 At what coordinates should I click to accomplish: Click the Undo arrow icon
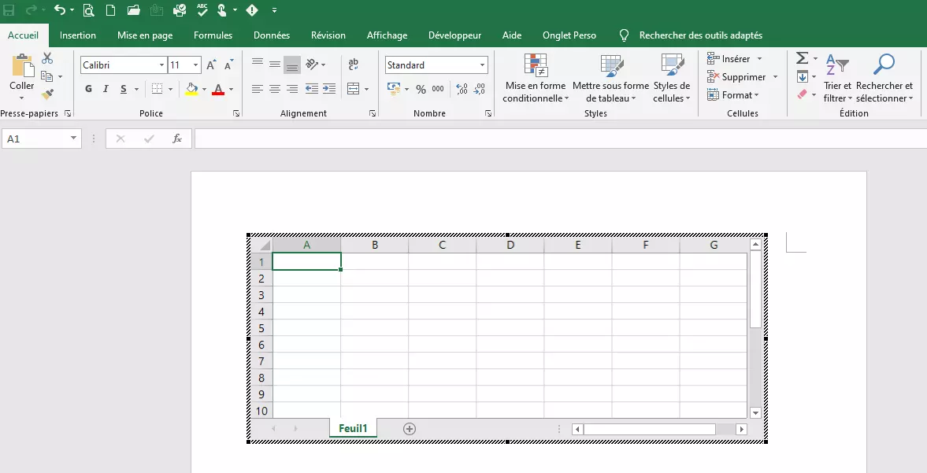click(59, 10)
